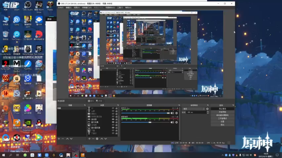Toggle visibility of 视频采集设备 source
The height and width of the screenshot is (158, 282).
[x=113, y=117]
